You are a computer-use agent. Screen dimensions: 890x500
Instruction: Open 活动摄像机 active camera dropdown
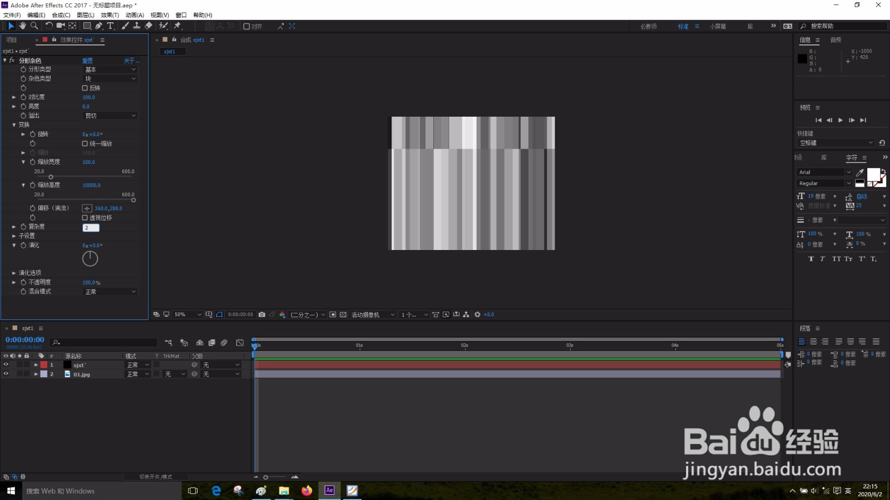(373, 314)
